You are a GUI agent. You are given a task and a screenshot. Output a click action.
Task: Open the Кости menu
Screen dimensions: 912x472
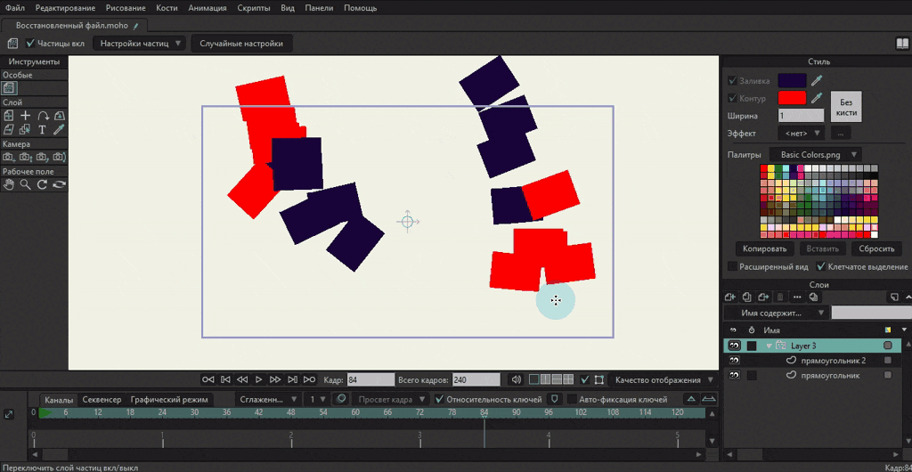[167, 8]
